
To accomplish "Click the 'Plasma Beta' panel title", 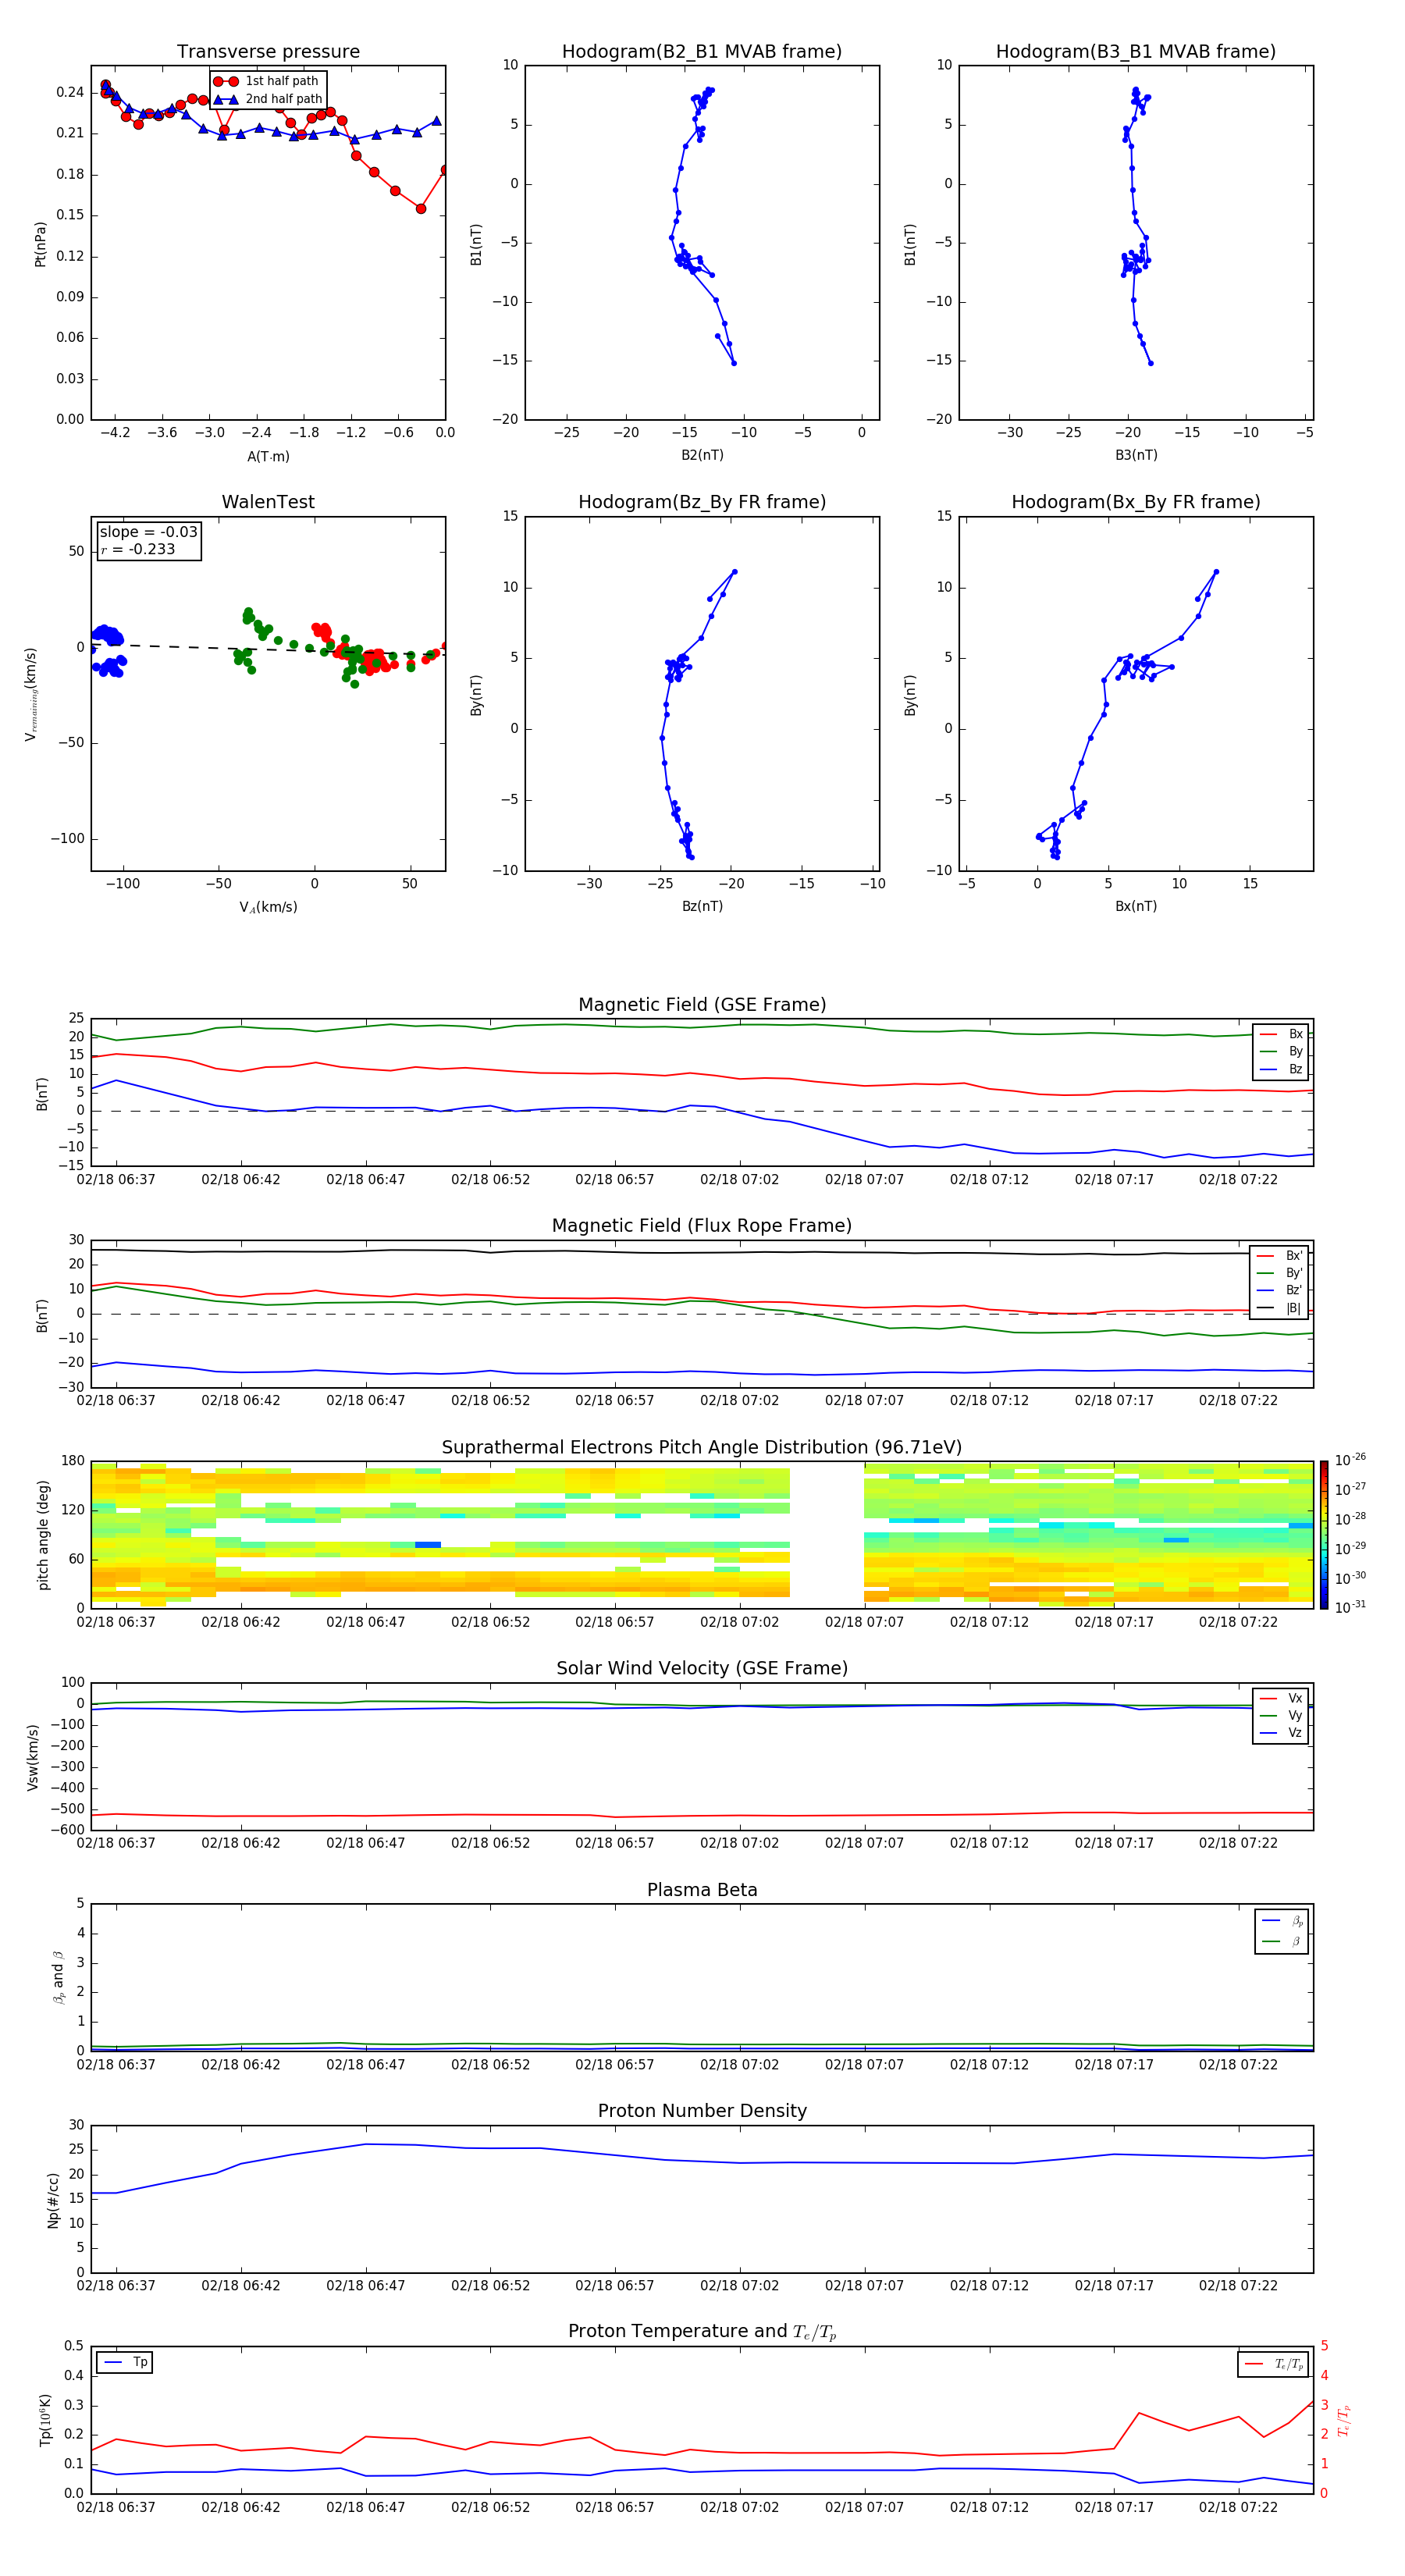I will click(x=702, y=1890).
